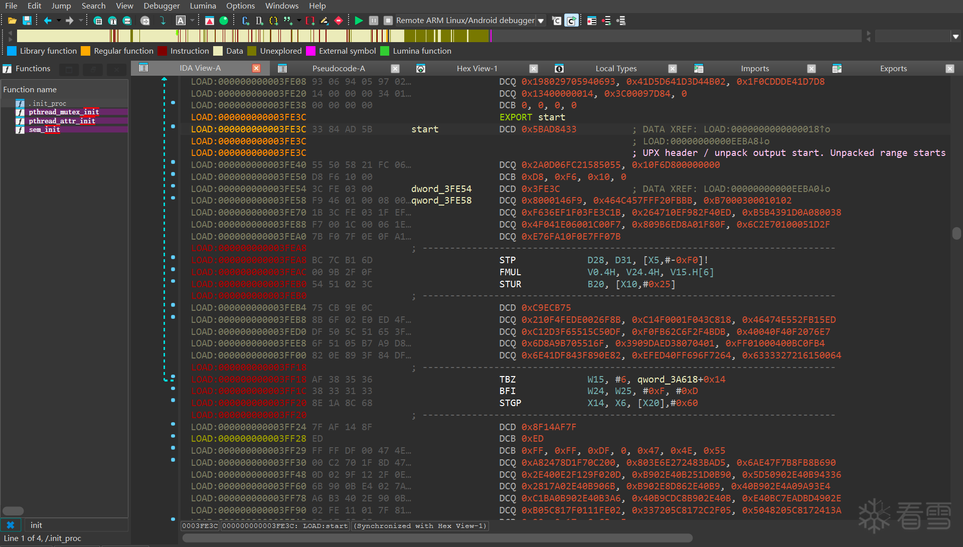Click the Library function blue swatch
Image resolution: width=963 pixels, height=547 pixels.
click(x=12, y=51)
